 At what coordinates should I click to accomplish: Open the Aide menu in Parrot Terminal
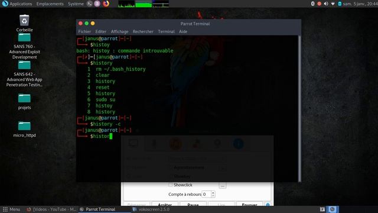tap(183, 31)
